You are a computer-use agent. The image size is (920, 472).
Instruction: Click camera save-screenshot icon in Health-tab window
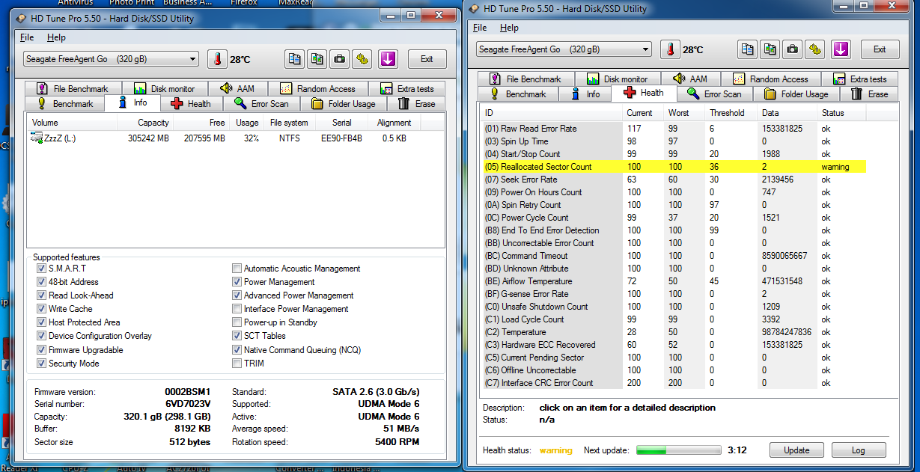pos(793,49)
